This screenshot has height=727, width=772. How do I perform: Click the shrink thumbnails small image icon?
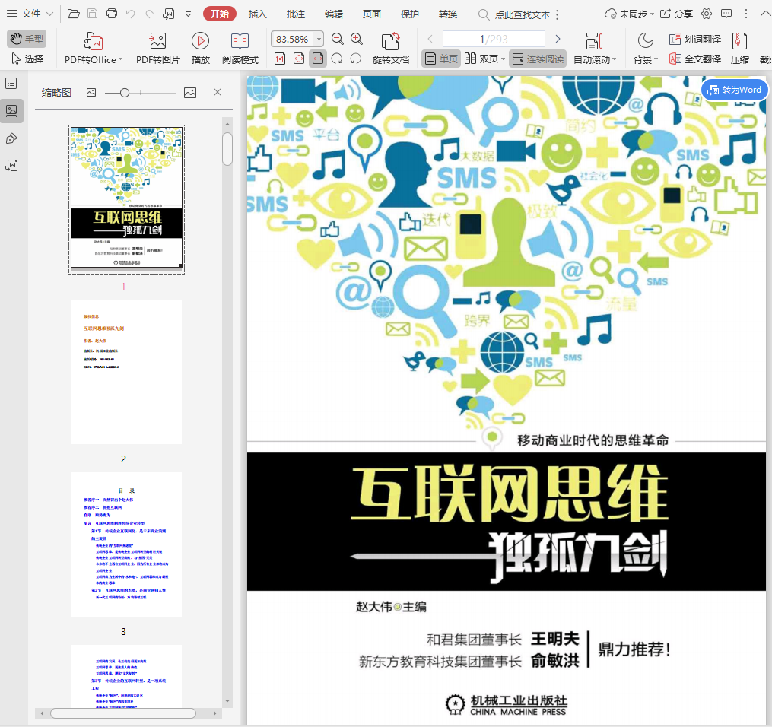pos(91,92)
